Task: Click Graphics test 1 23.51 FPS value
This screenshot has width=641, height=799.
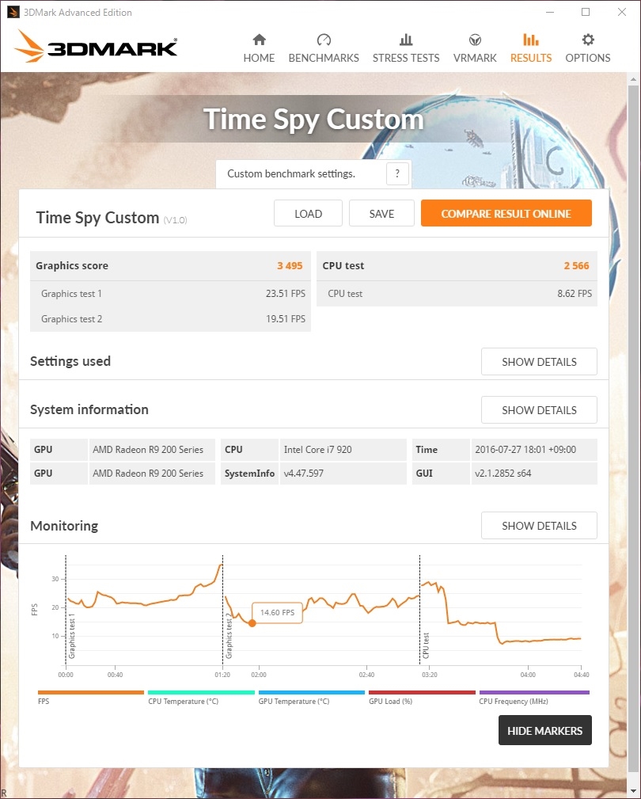Action: (286, 294)
